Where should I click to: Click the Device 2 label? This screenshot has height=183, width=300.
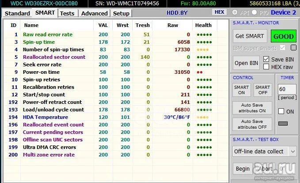(283, 12)
